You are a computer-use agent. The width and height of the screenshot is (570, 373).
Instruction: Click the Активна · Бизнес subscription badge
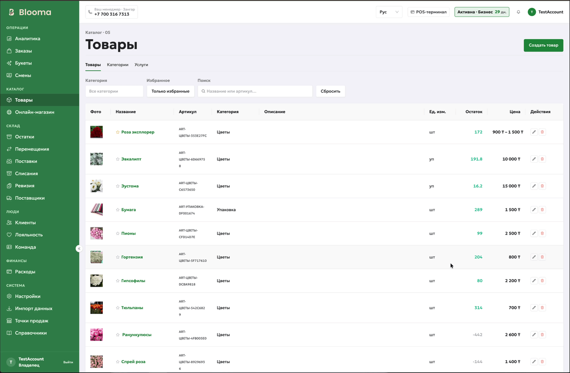482,12
